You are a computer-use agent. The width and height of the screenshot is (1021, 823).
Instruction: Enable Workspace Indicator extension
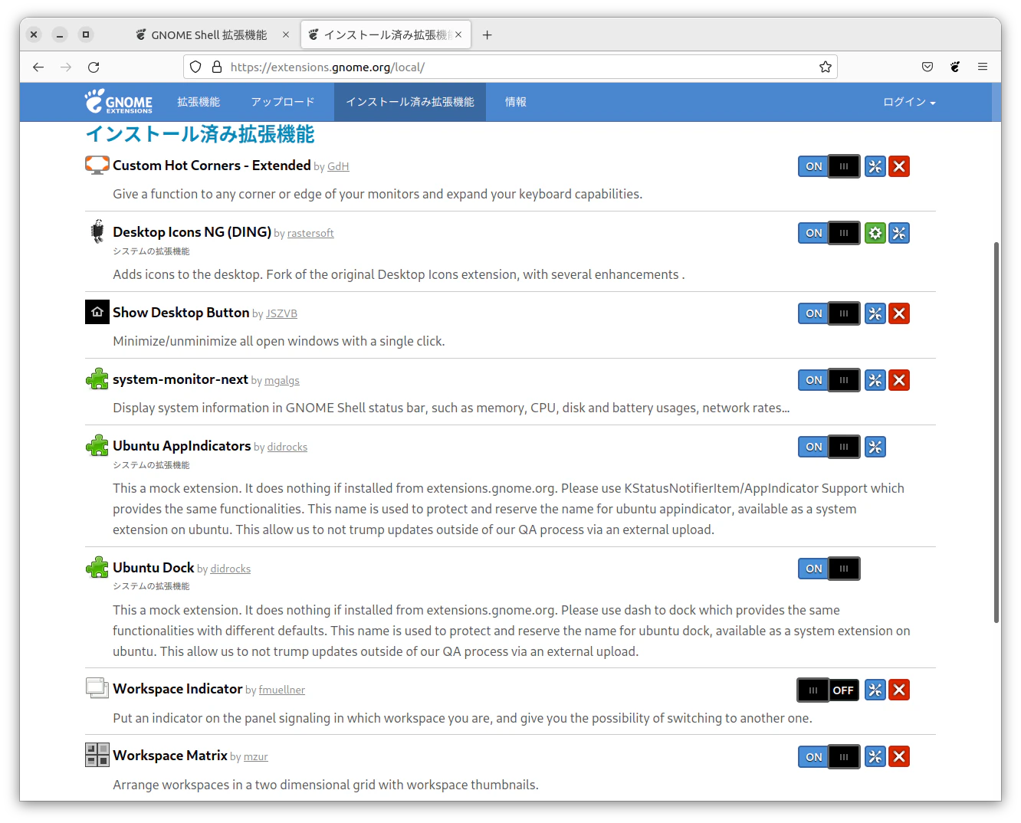(x=828, y=690)
